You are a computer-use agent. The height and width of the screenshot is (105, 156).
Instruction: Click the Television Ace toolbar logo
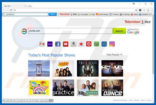point(68,14)
